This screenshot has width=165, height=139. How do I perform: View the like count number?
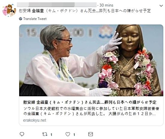tap(74, 135)
